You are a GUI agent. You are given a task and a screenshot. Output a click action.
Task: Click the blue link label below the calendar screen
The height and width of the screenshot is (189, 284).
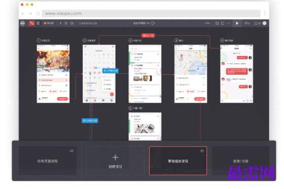click(90, 121)
